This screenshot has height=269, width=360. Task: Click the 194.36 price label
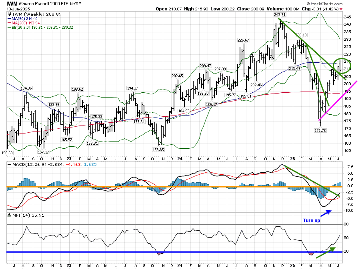pos(26,88)
